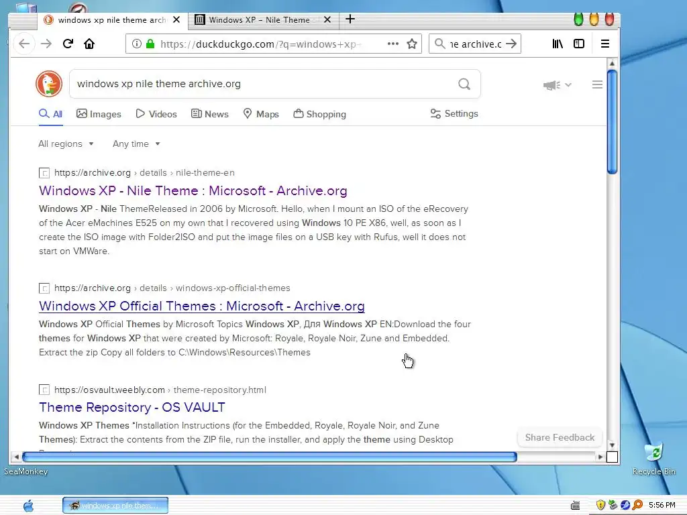Open 'Theme Repository - OS VAULT' link
The height and width of the screenshot is (515, 687).
click(x=132, y=407)
